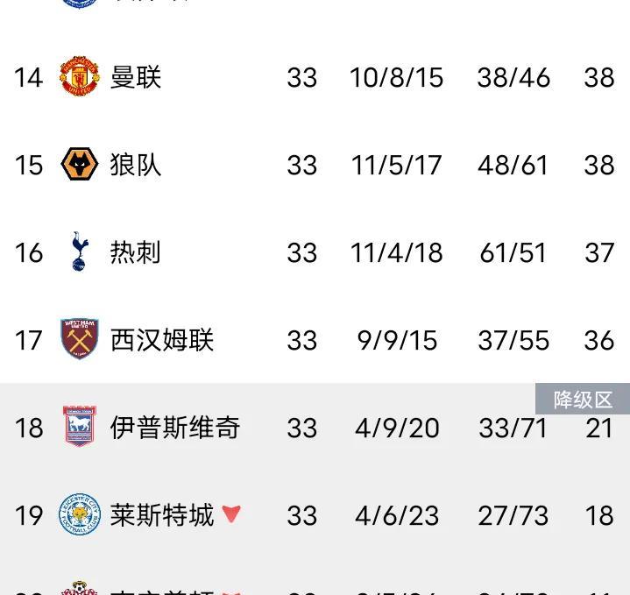The image size is (630, 595).
Task: Tap the partially visible Southampton crest
Action: (79, 588)
